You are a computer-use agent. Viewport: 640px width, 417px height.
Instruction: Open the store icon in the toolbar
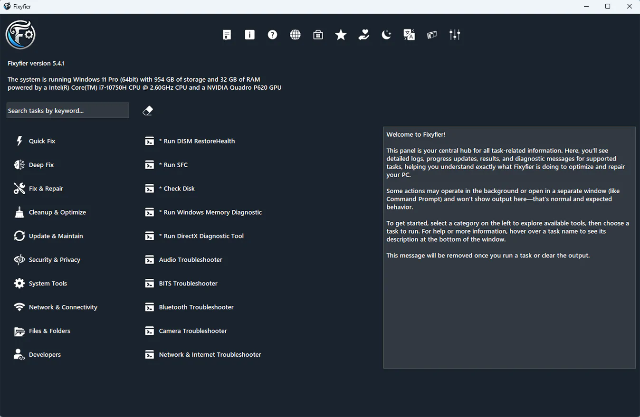pyautogui.click(x=318, y=34)
